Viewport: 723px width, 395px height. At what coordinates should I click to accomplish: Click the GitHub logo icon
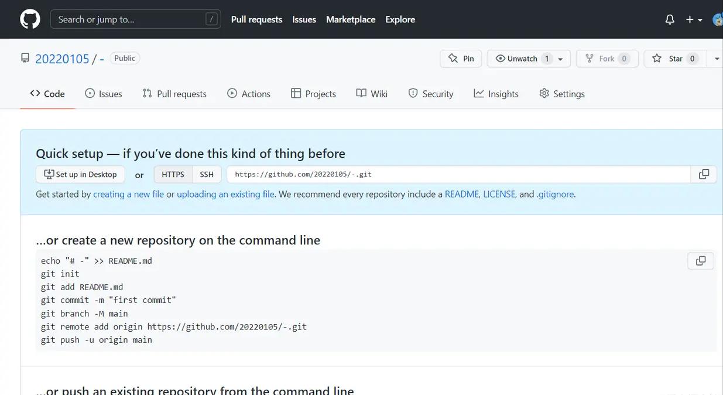pos(29,19)
